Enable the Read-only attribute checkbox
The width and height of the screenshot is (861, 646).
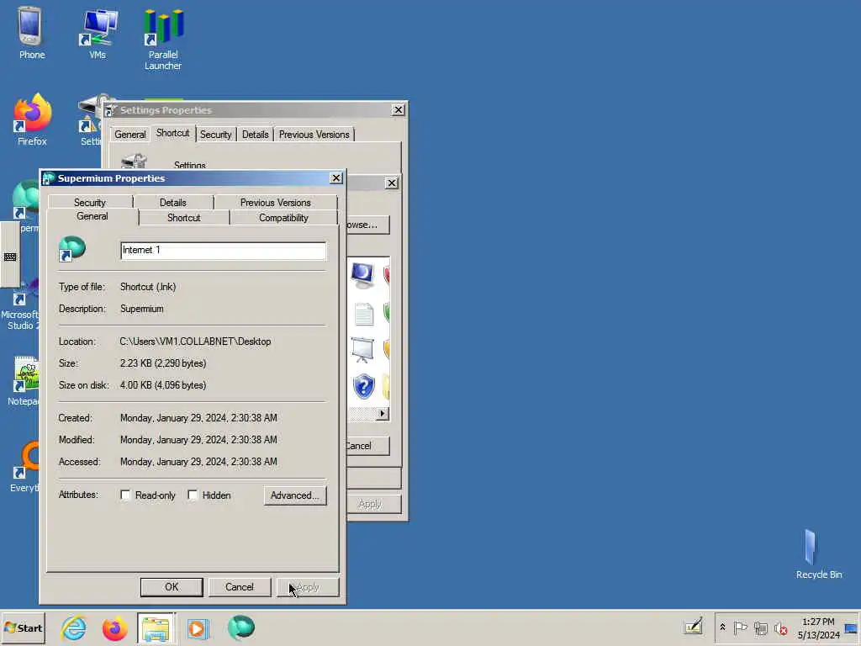(x=126, y=495)
